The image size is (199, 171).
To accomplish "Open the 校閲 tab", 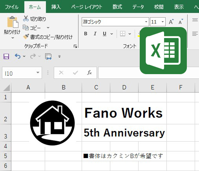I will (x=159, y=7).
